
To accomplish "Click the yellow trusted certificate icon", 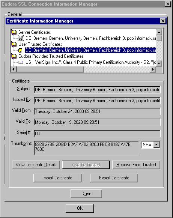I will tap(20, 50).
